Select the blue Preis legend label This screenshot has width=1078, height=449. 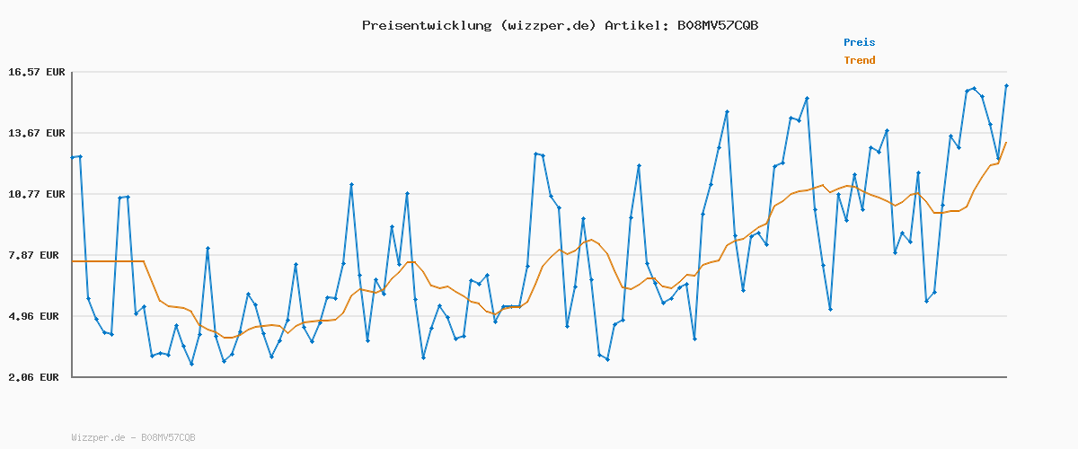(859, 42)
